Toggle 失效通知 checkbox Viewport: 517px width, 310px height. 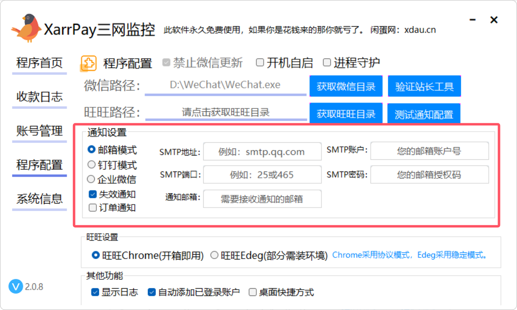click(92, 194)
